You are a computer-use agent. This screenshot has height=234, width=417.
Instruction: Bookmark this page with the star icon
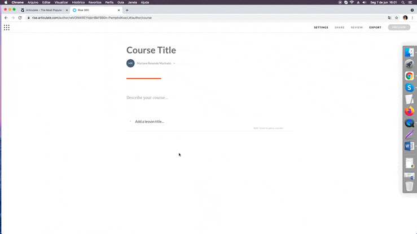pos(397,17)
